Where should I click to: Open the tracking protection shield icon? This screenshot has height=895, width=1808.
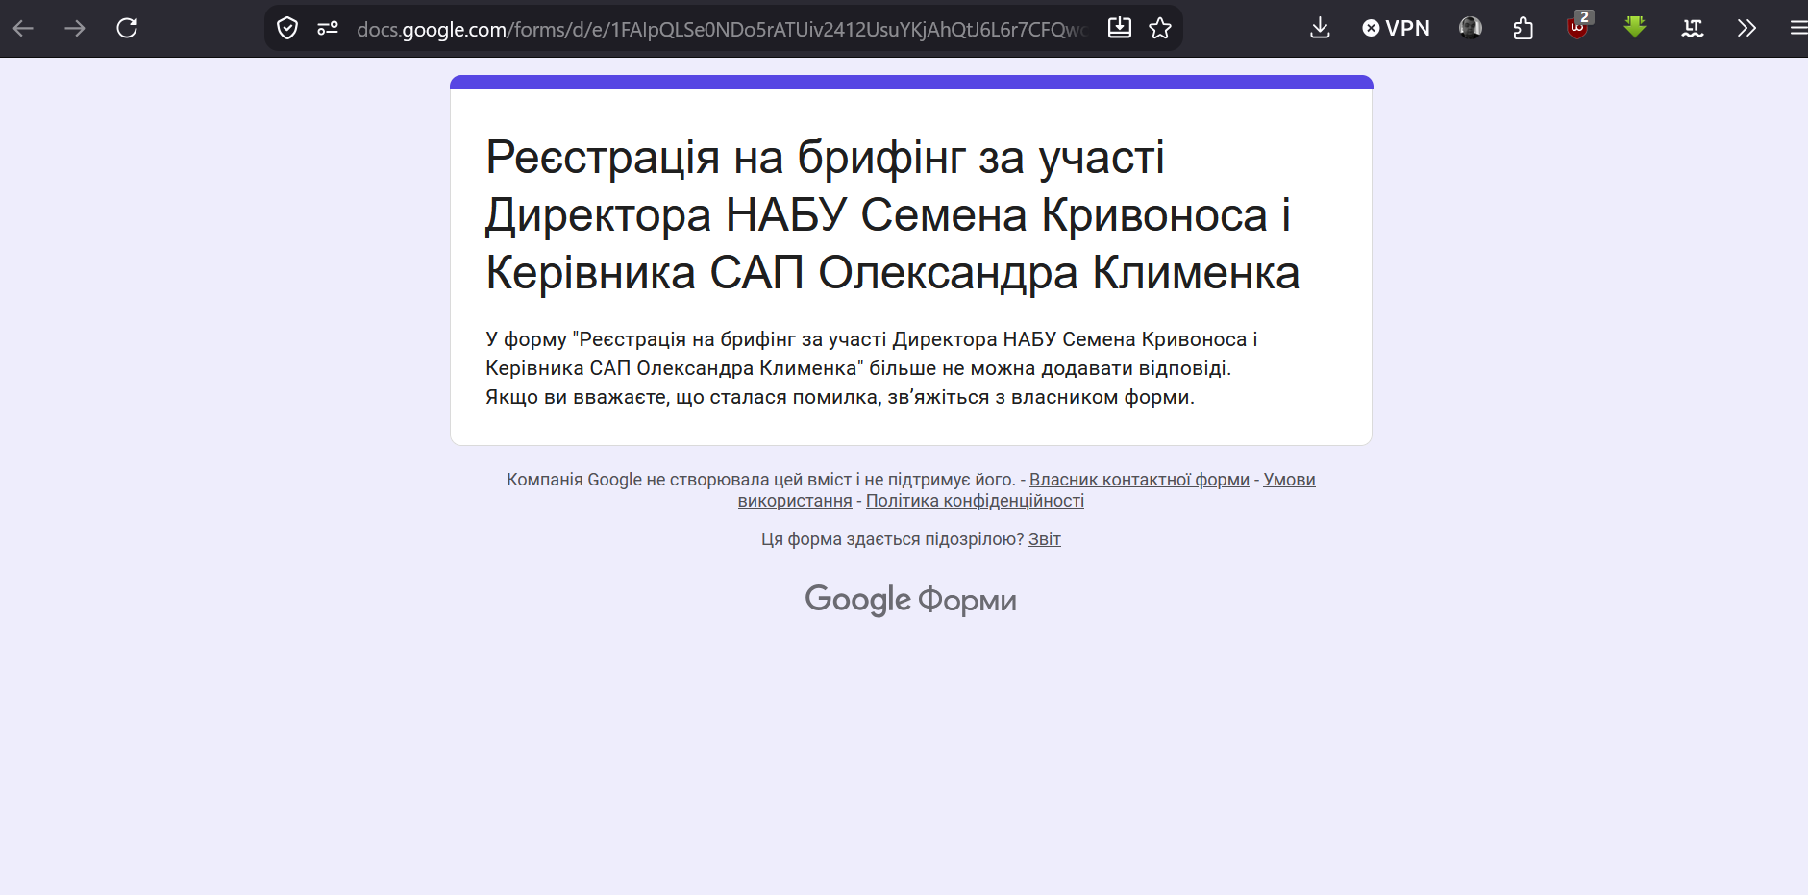coord(286,28)
